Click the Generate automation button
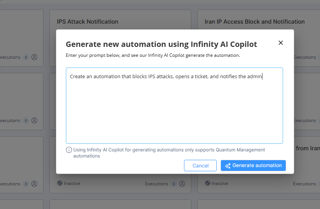This screenshot has height=209, width=320. [253, 166]
